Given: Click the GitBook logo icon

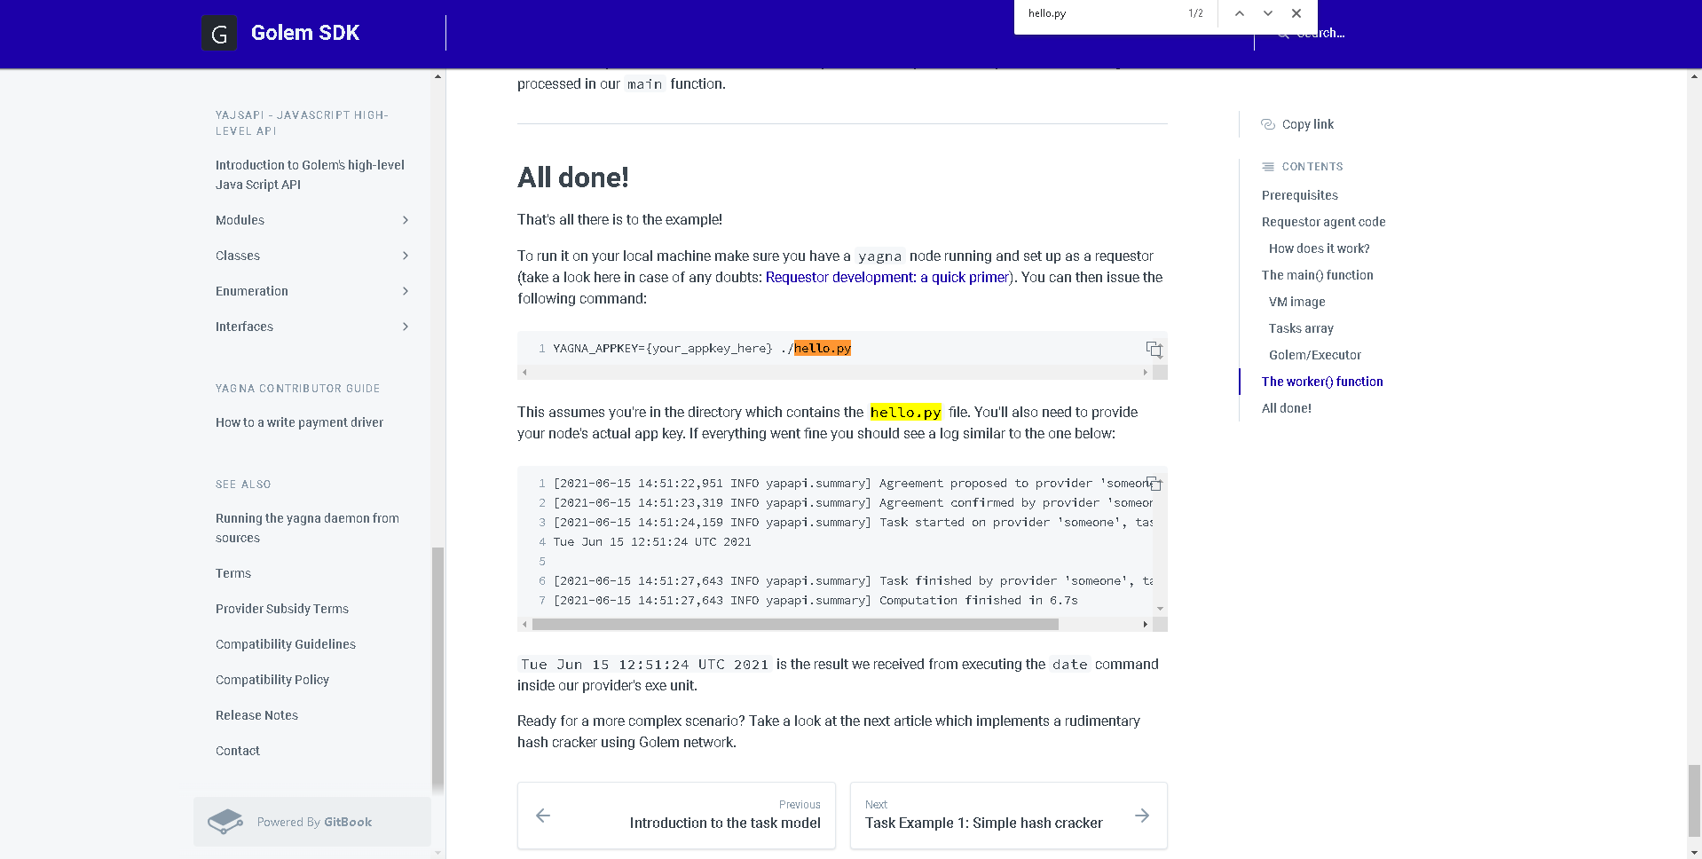Looking at the screenshot, I should pyautogui.click(x=225, y=822).
